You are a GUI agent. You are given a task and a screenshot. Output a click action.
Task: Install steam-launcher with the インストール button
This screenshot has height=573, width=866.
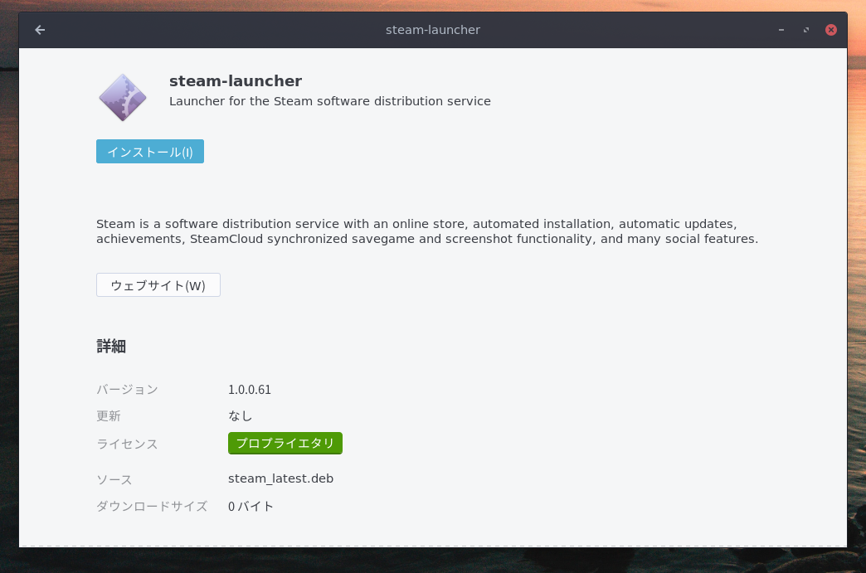click(149, 151)
